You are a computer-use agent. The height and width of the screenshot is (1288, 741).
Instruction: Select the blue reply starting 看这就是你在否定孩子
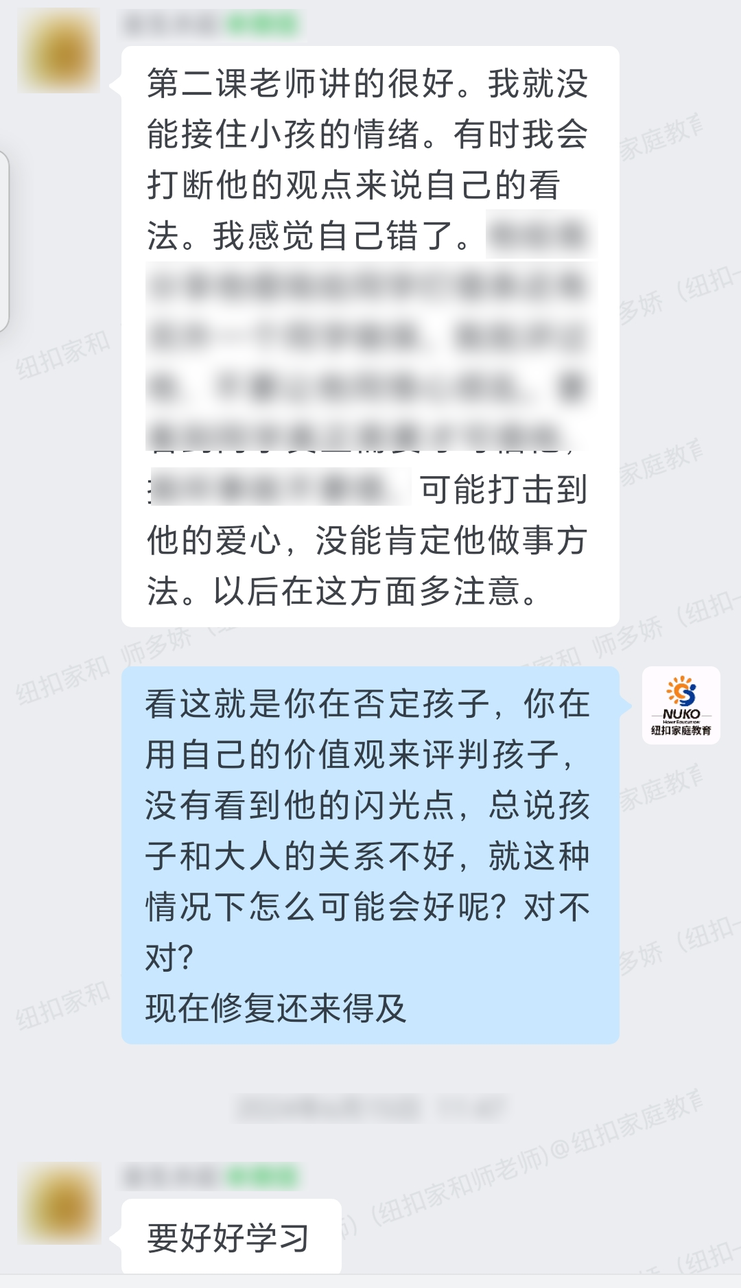tap(370, 855)
